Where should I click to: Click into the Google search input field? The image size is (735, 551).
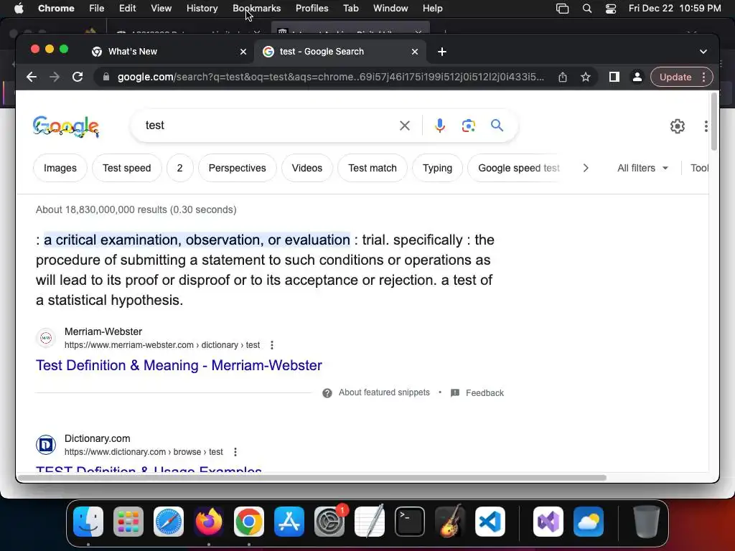point(270,126)
